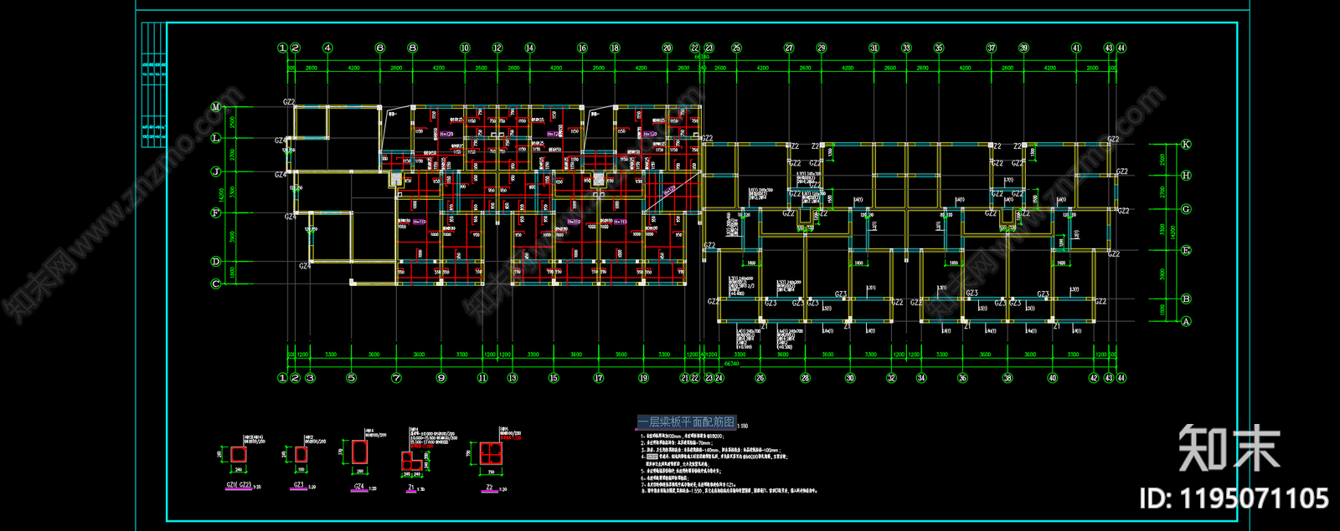Screen dimensions: 1340x531
Task: Select grid axis bubble H
Action: [x=1186, y=176]
